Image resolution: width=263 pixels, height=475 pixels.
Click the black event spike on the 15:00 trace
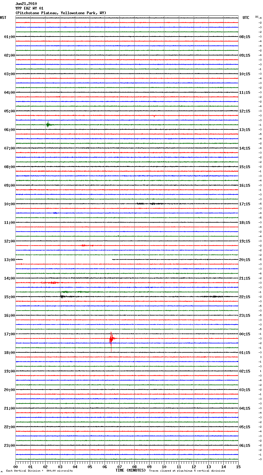62,296
